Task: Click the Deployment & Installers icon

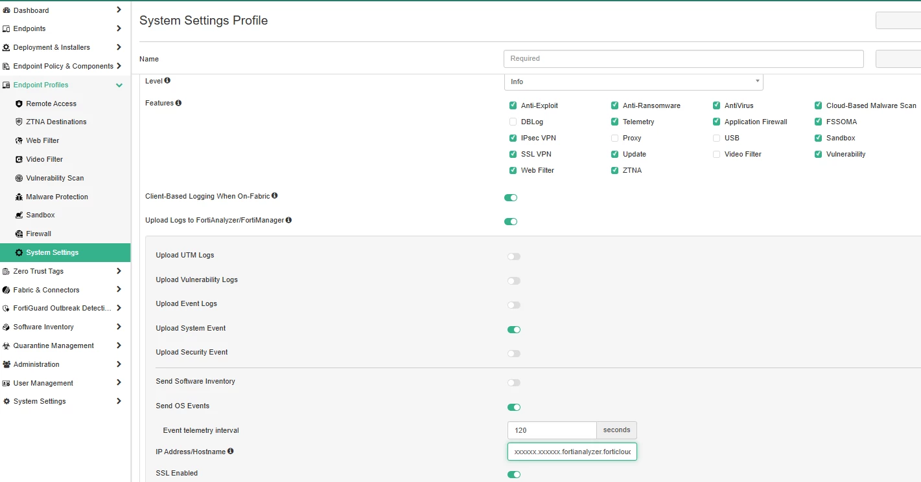Action: 6,47
